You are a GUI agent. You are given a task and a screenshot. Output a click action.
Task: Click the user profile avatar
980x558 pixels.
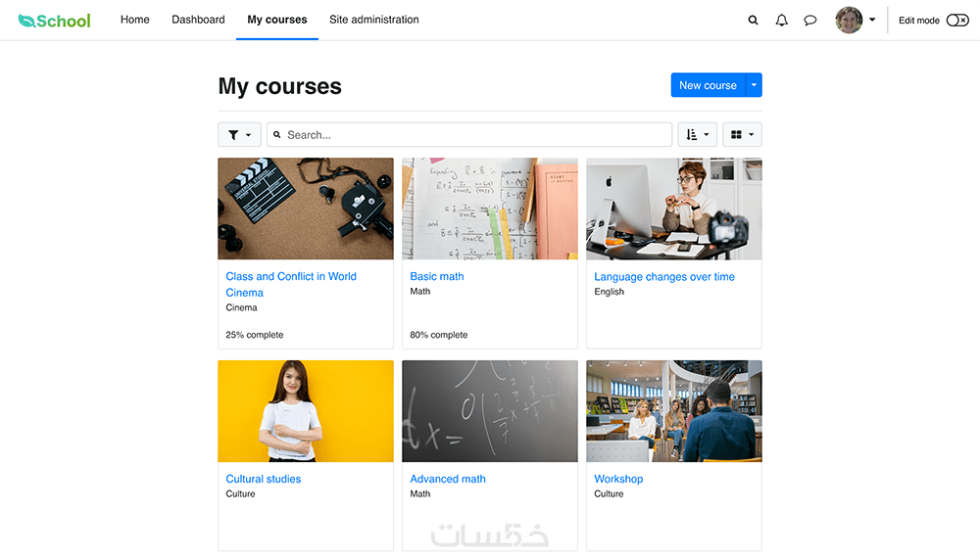click(x=849, y=20)
